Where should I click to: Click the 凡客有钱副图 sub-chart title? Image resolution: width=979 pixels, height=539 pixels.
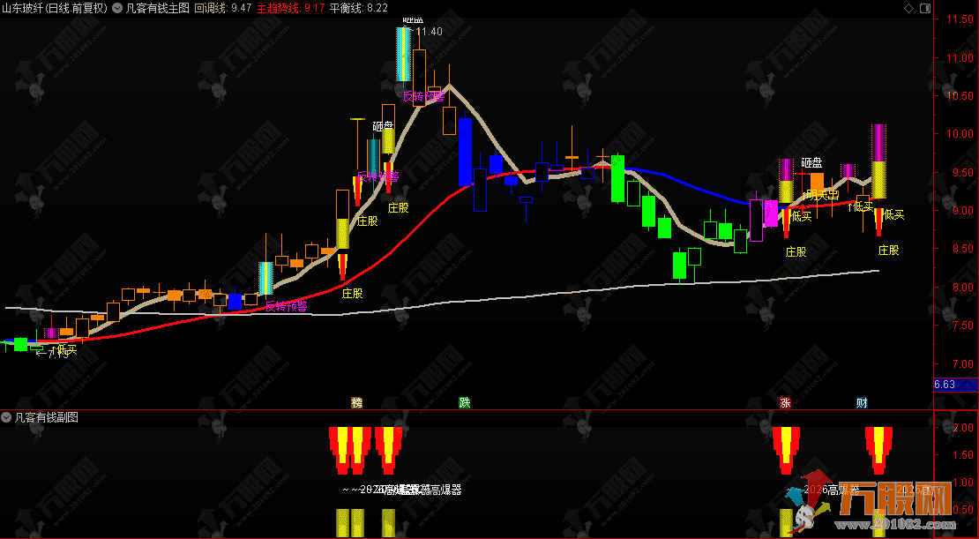(x=47, y=417)
